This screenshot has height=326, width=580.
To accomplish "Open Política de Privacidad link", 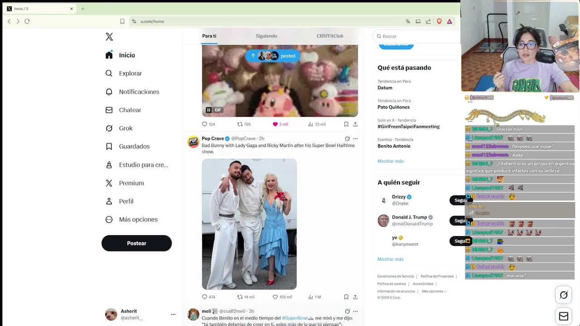I will tap(437, 276).
